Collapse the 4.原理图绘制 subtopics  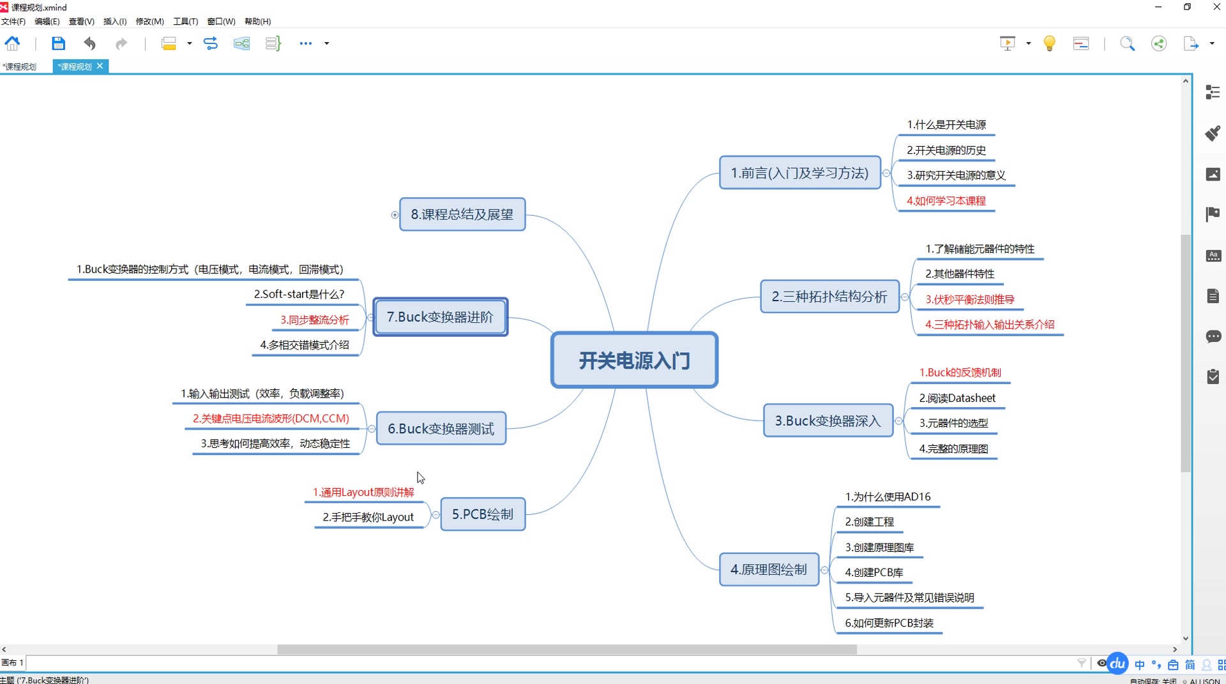(x=824, y=570)
